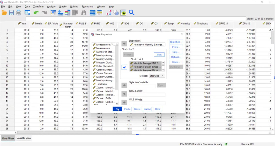
Task: Click the Use Variable Sets circles icon
Action: (116, 13)
